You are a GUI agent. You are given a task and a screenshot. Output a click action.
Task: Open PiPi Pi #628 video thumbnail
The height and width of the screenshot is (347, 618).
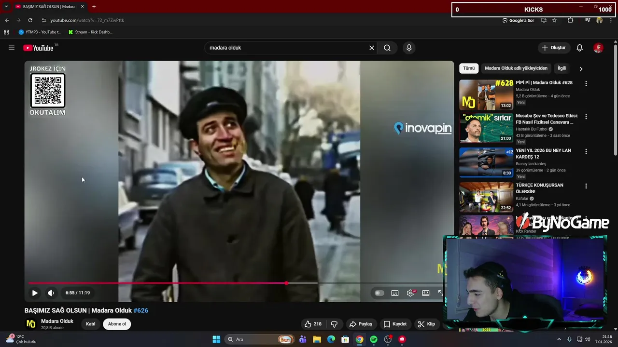pyautogui.click(x=486, y=95)
